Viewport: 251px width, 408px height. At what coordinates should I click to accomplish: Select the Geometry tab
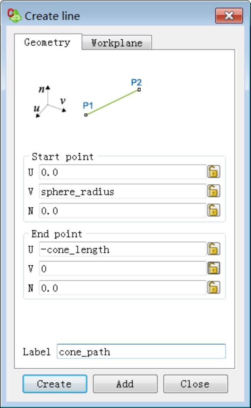click(x=47, y=42)
